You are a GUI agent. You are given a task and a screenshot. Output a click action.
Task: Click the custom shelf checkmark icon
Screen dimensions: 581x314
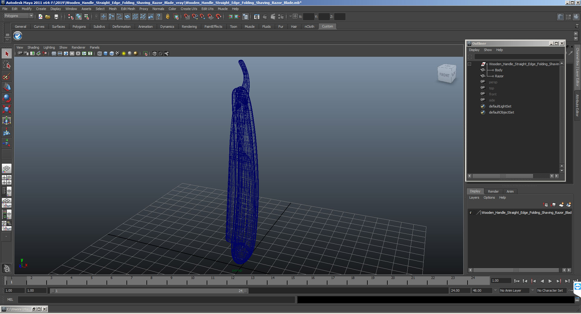click(x=18, y=36)
